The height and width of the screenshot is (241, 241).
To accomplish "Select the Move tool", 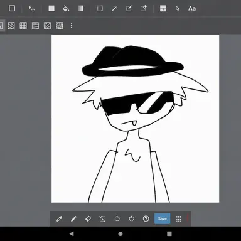I will (32, 9).
